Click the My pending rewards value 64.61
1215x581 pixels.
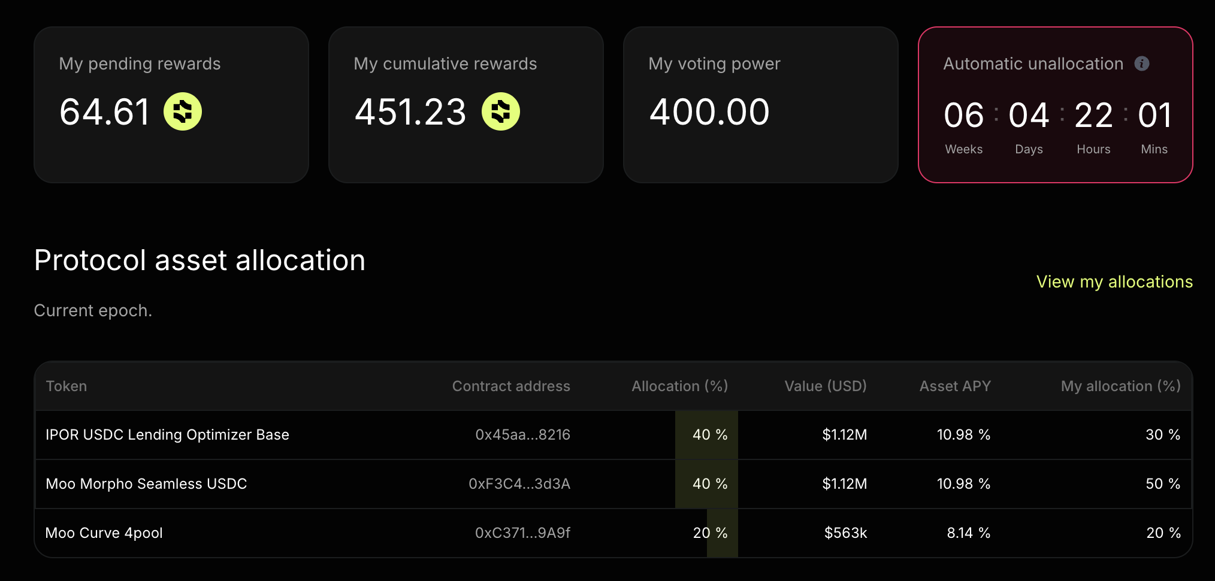105,112
